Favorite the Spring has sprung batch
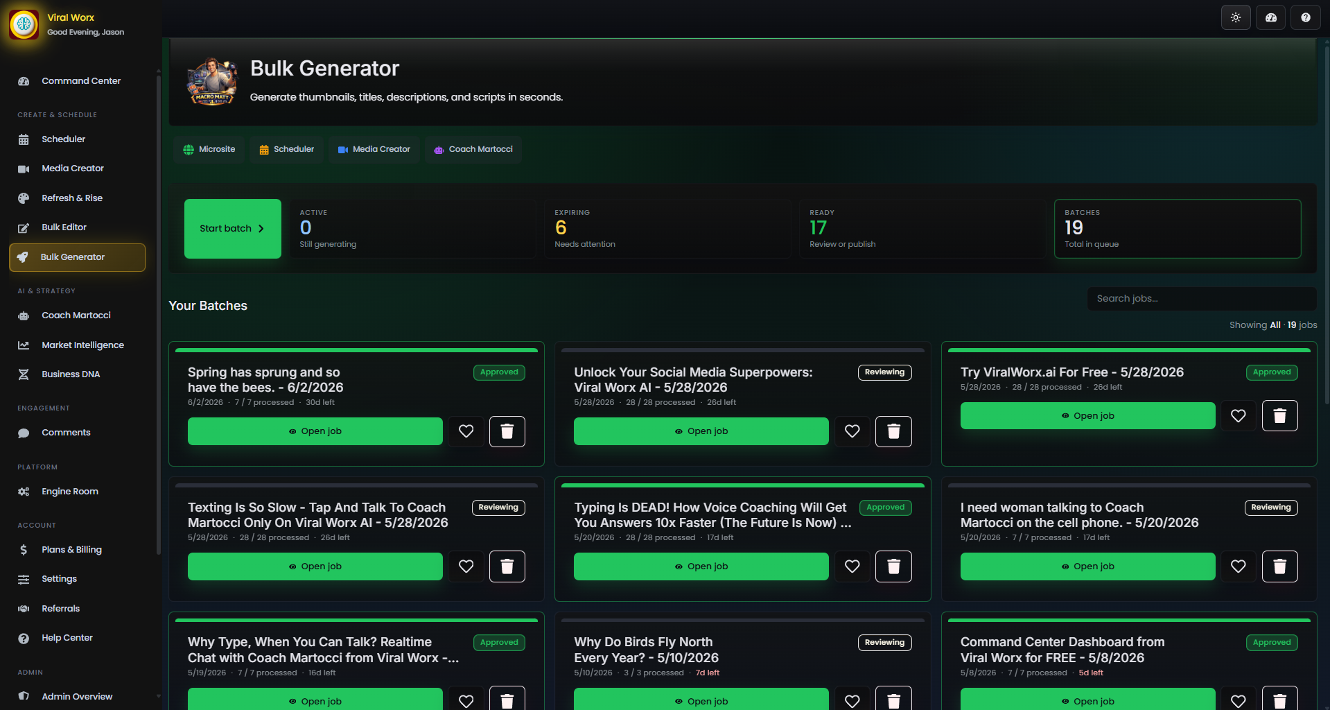 click(466, 431)
